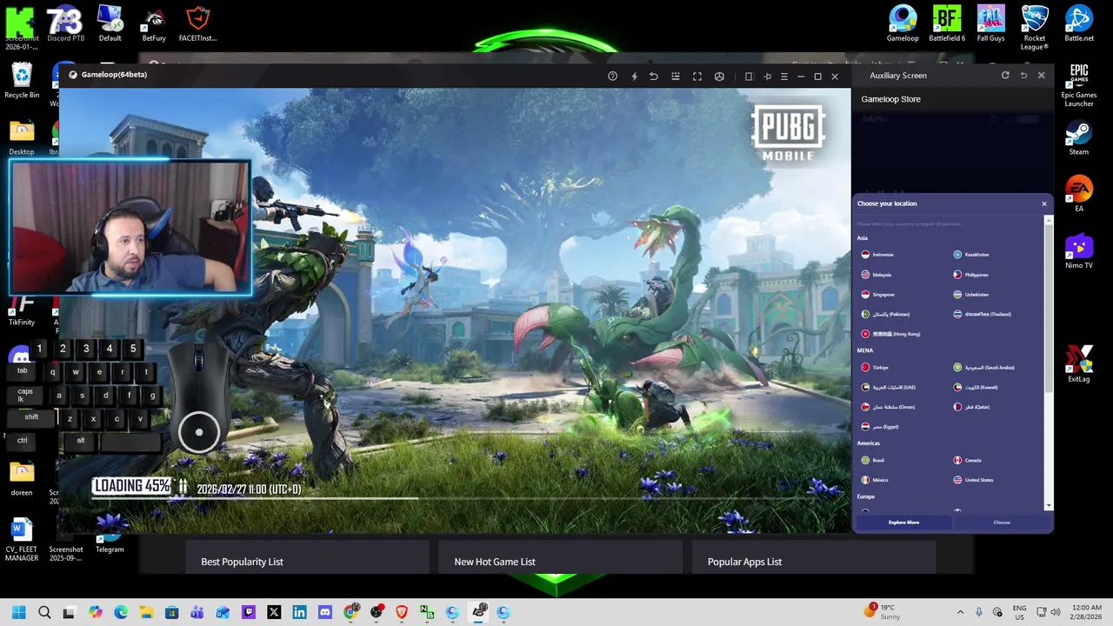This screenshot has width=1113, height=626.
Task: Click the steering wheel icon in Gameloop
Action: (x=719, y=77)
